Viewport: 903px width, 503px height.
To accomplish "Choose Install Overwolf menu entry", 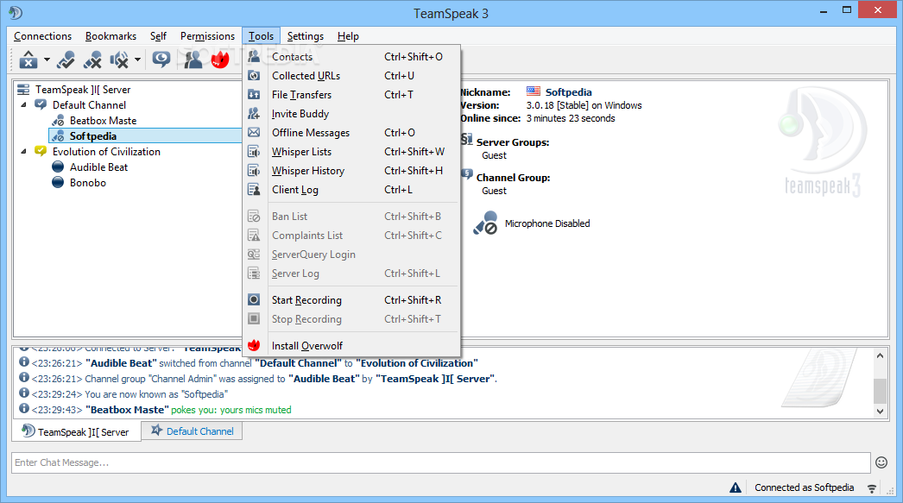I will tap(351, 345).
